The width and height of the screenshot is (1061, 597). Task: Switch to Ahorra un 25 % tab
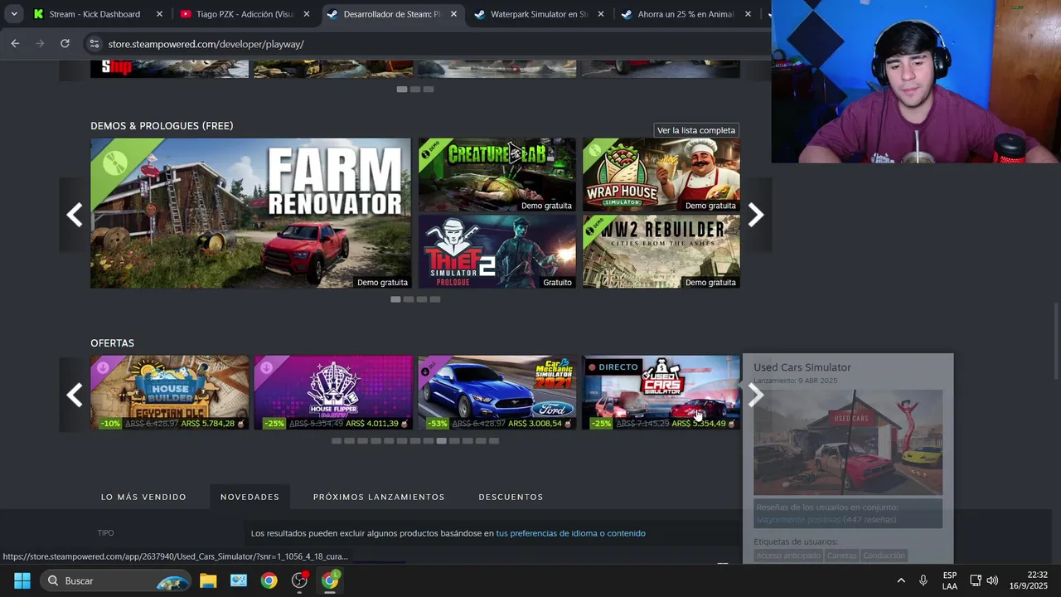coord(686,14)
